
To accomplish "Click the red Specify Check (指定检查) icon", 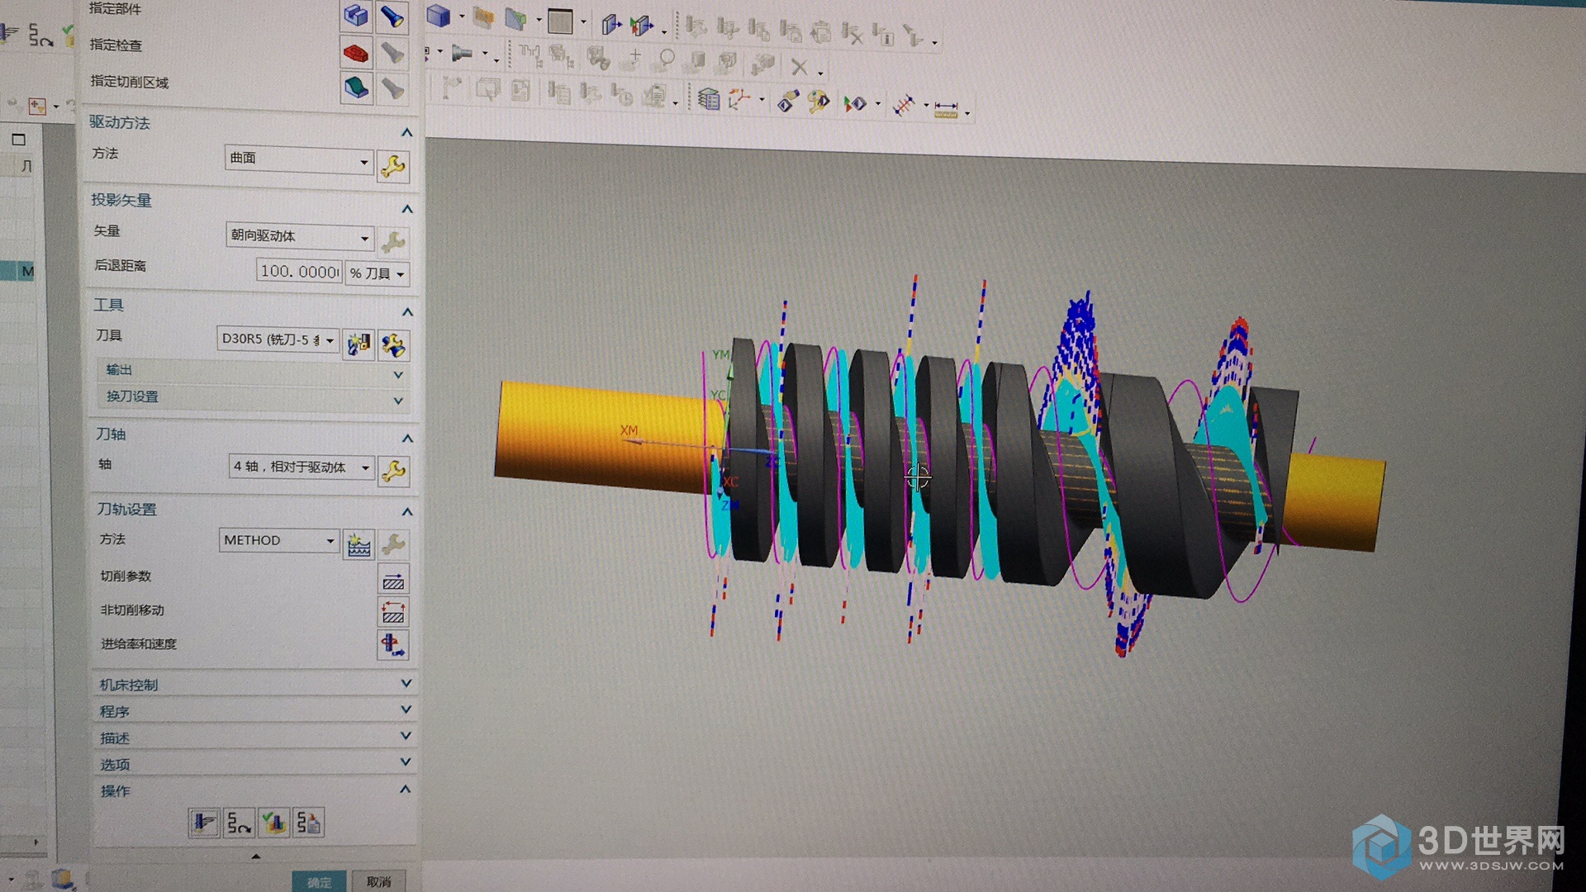I will click(x=356, y=53).
